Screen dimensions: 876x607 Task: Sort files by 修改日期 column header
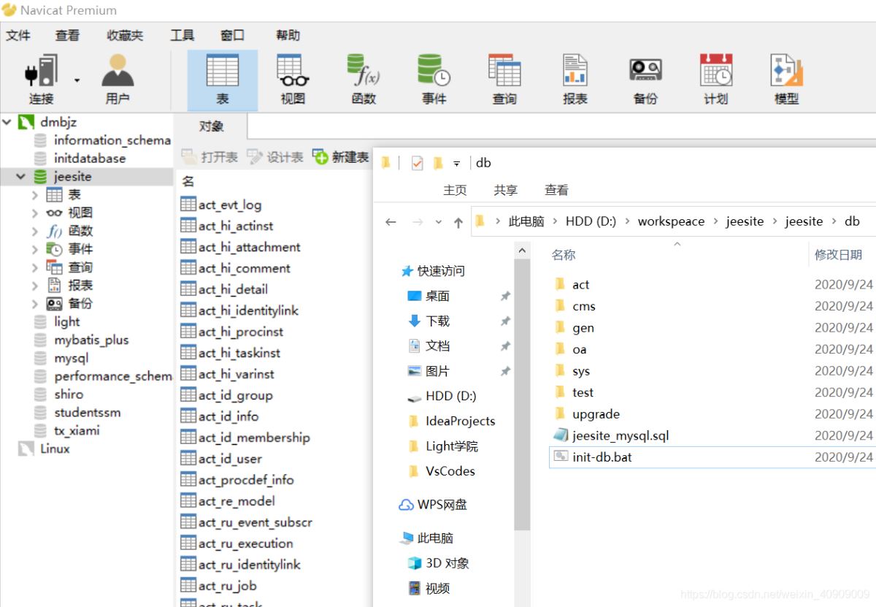click(x=838, y=254)
